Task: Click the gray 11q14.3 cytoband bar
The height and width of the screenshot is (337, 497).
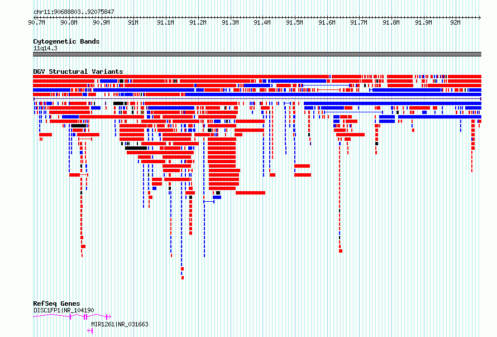Action: pos(257,54)
